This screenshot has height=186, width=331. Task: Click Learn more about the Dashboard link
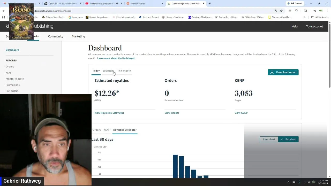click(x=116, y=58)
